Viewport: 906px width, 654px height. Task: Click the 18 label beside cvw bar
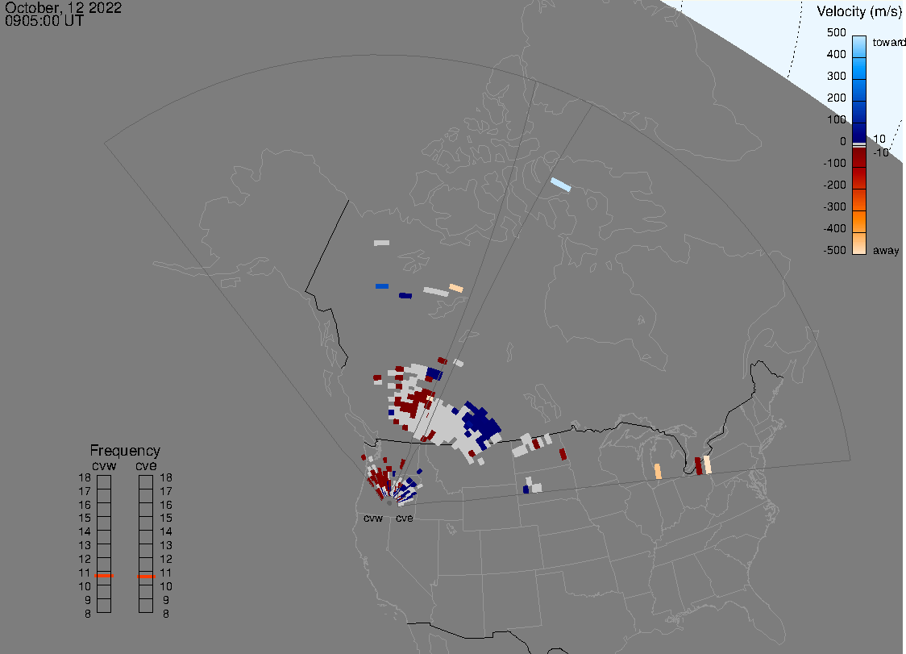[85, 477]
